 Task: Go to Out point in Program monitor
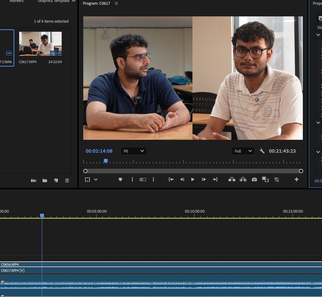click(215, 179)
